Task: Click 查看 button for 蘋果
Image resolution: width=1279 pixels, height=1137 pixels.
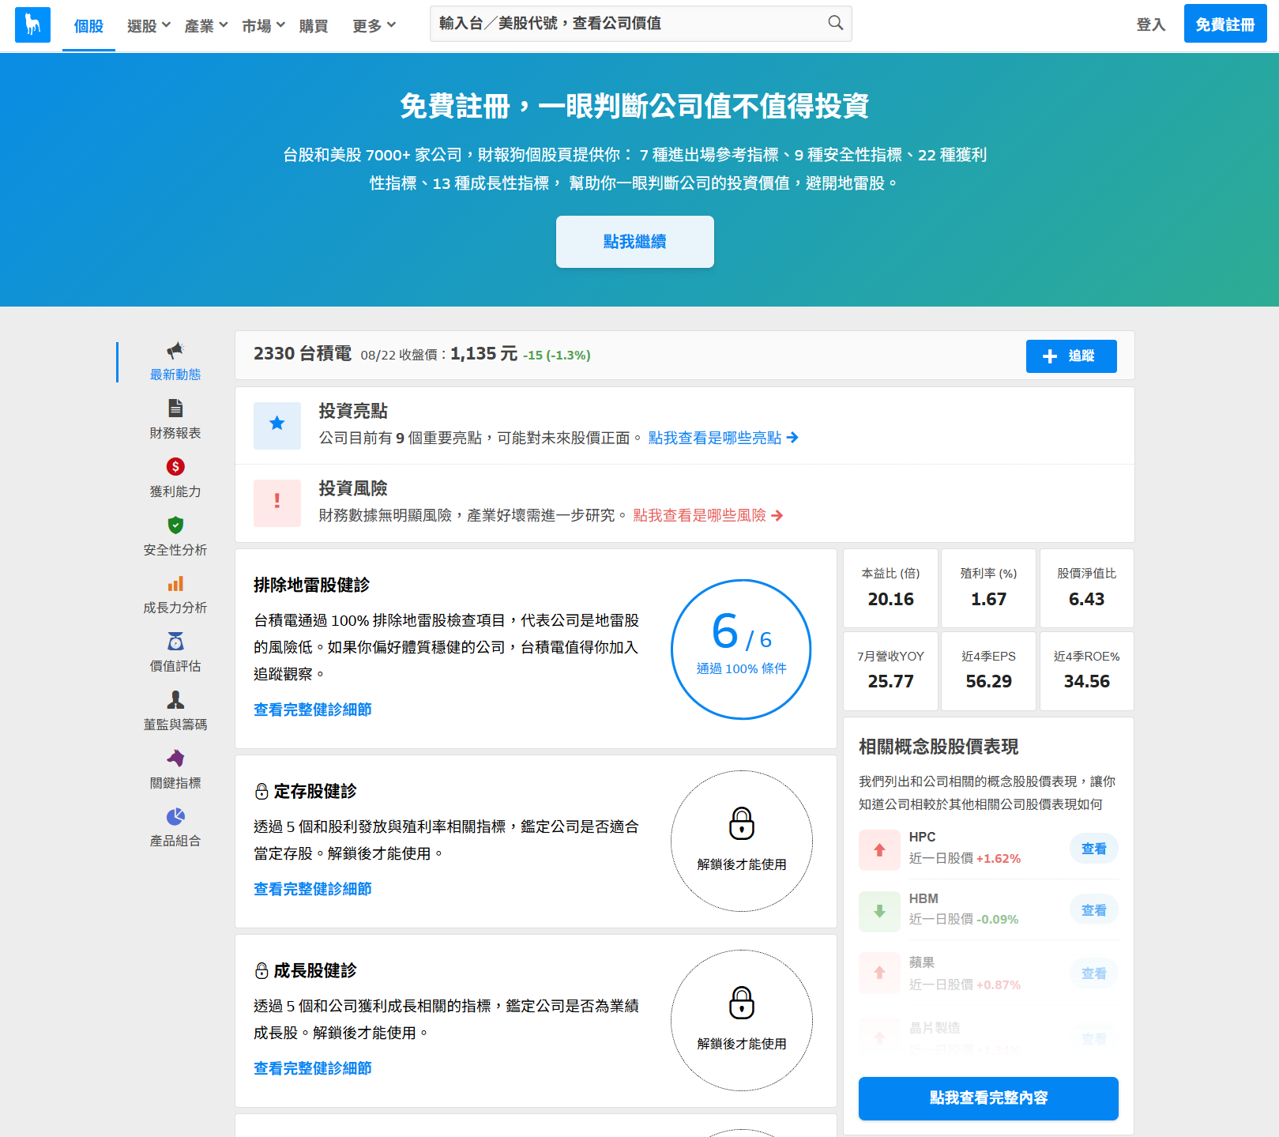Action: pos(1094,973)
